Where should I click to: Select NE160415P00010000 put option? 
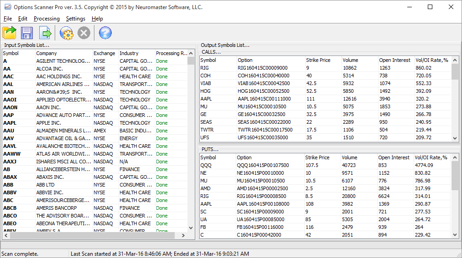coord(260,173)
